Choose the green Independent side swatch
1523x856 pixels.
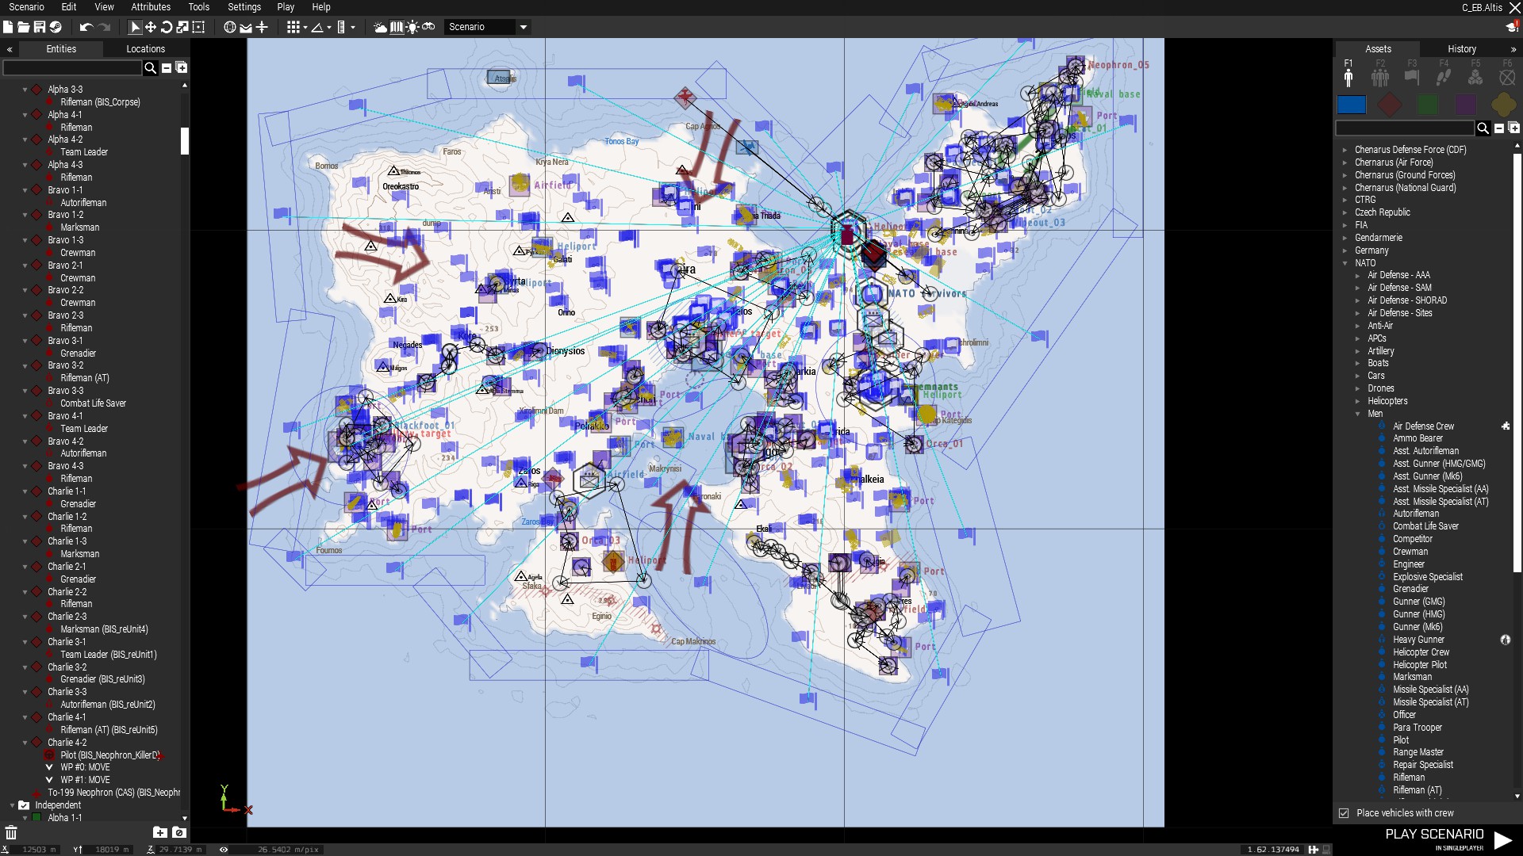(x=1428, y=105)
